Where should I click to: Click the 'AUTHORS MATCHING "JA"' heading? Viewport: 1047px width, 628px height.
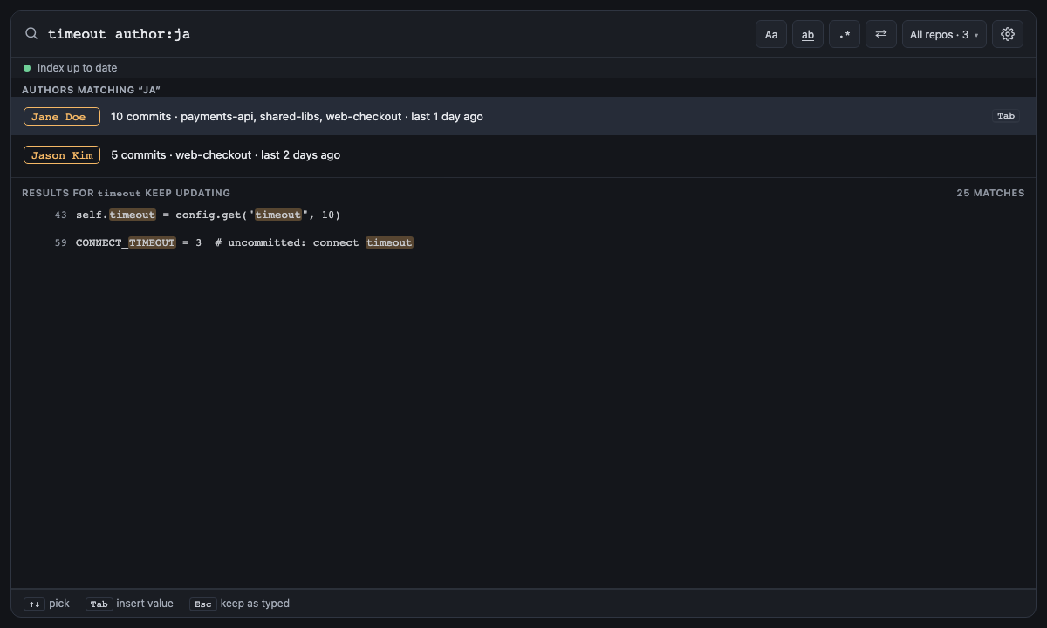click(x=91, y=90)
